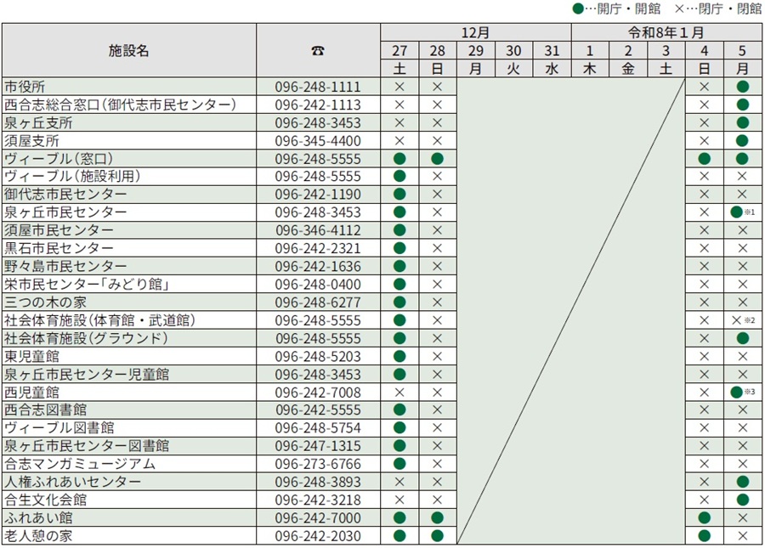
Task: Click the green open circle in the legend
Action: tap(577, 9)
